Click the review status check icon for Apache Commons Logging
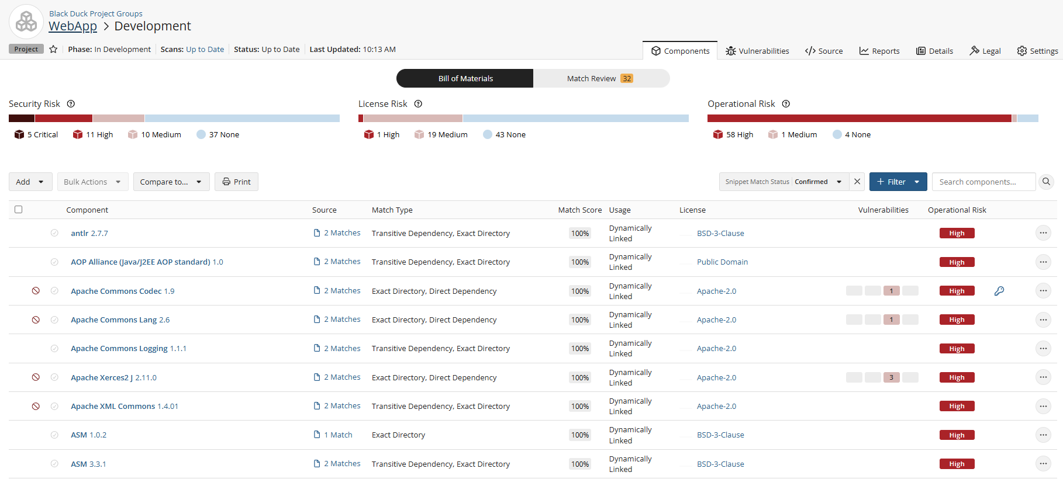This screenshot has height=479, width=1063. [54, 349]
